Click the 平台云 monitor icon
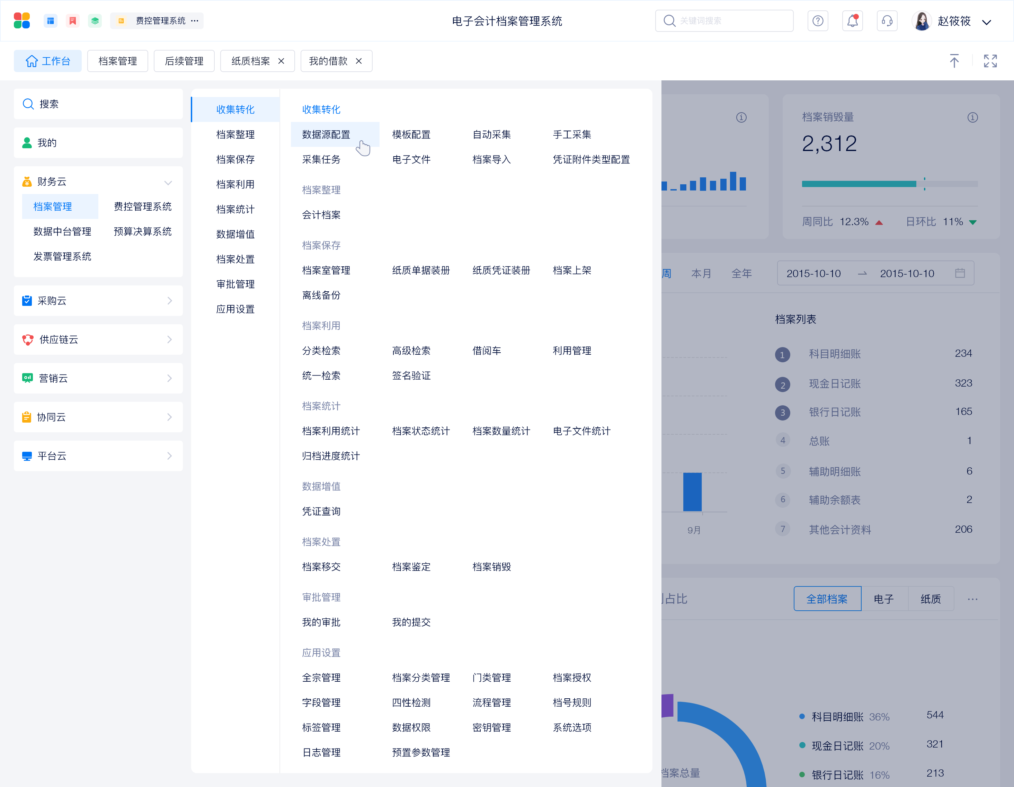Screen dimensions: 1014x787 pyautogui.click(x=27, y=456)
